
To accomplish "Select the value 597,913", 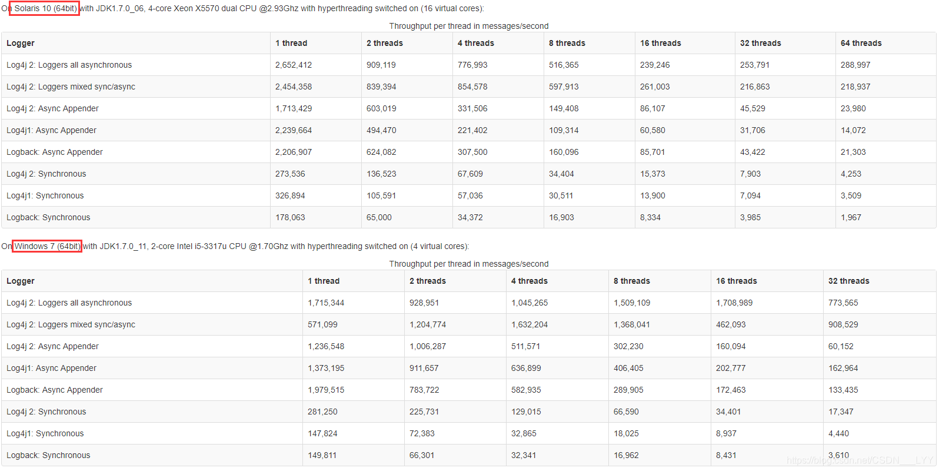I will [x=564, y=87].
